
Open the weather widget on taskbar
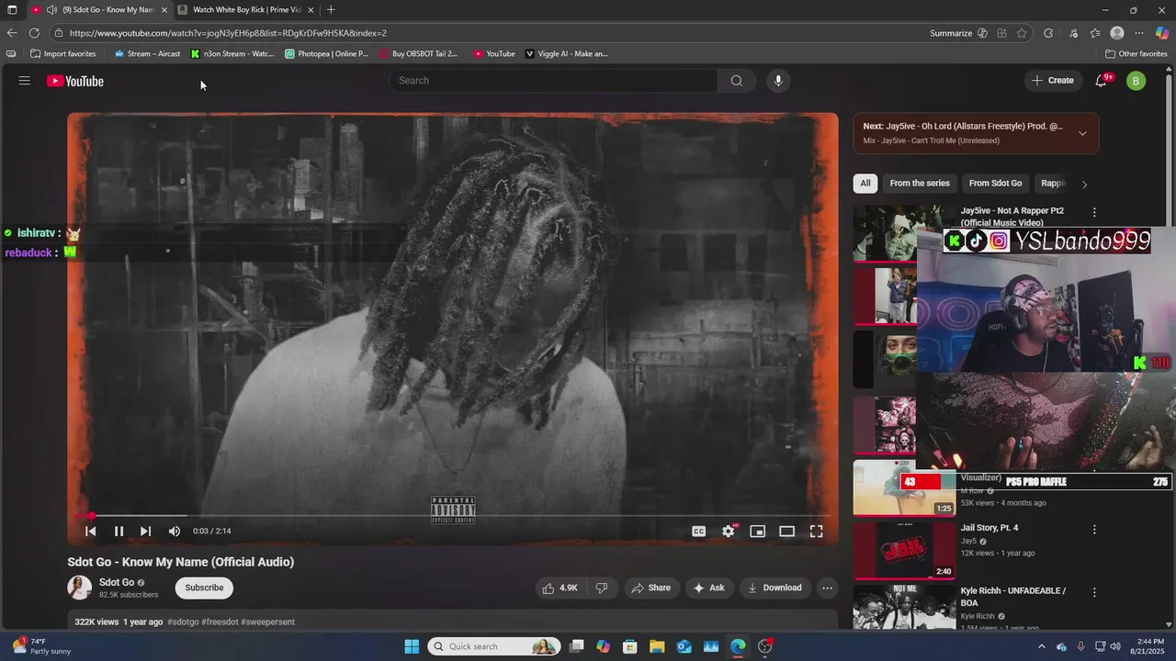pos(42,646)
